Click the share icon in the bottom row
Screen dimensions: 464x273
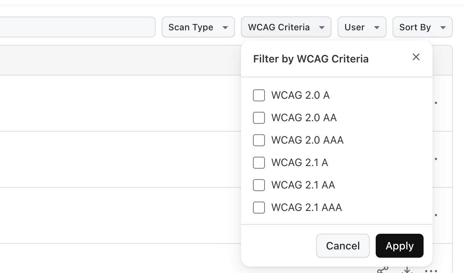(x=383, y=270)
